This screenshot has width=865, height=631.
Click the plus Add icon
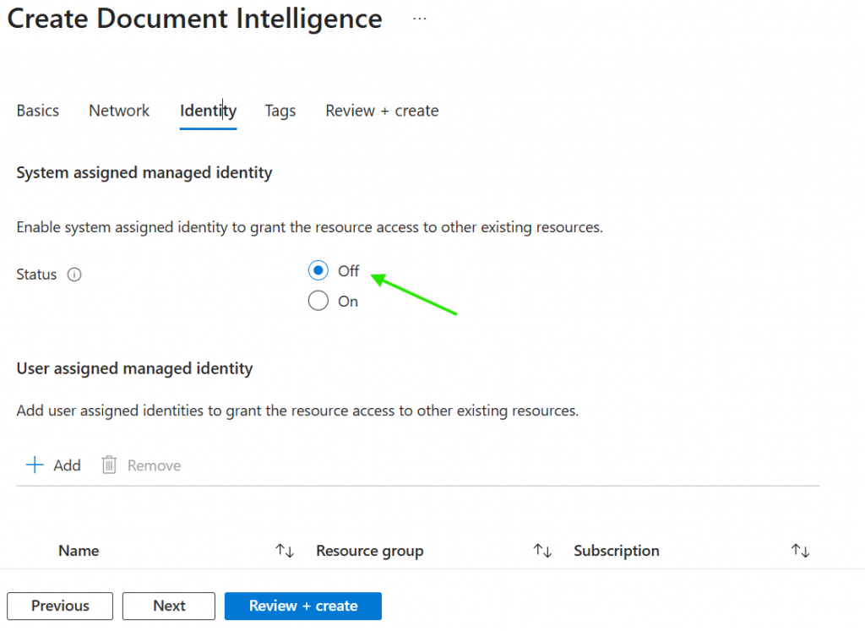pyautogui.click(x=35, y=465)
